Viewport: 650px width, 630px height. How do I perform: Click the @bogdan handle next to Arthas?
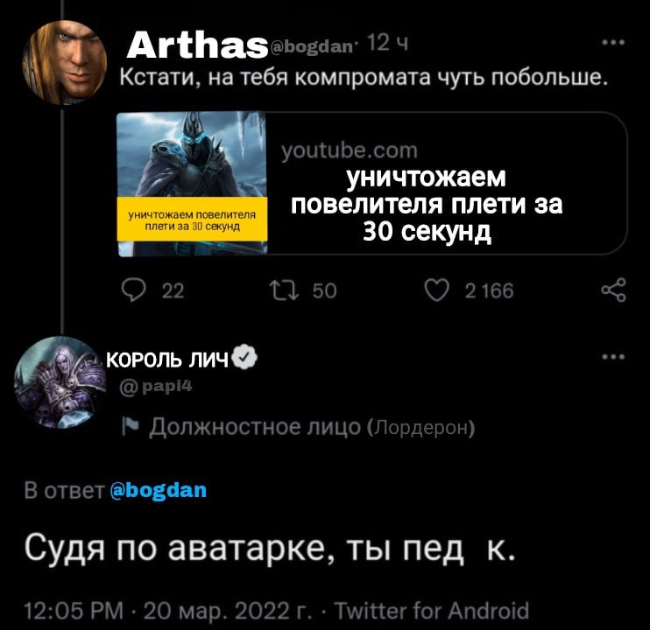pos(312,47)
